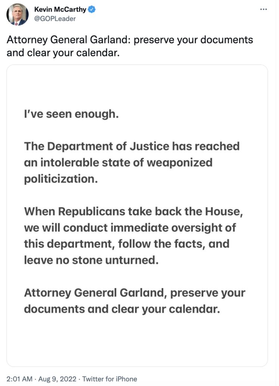Screen dimensions: 279x386
Task: Click tweet text line 'and clear your calendar.'
Action: point(63,53)
